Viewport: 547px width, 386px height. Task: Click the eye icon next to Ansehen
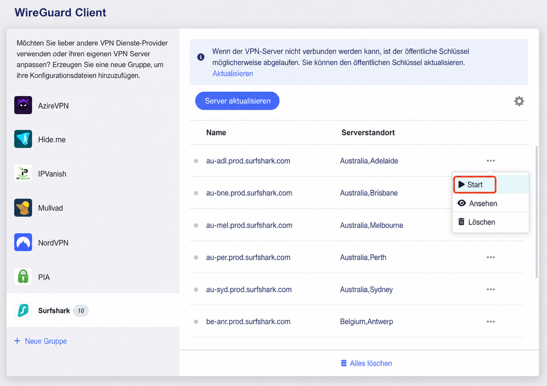click(x=462, y=203)
